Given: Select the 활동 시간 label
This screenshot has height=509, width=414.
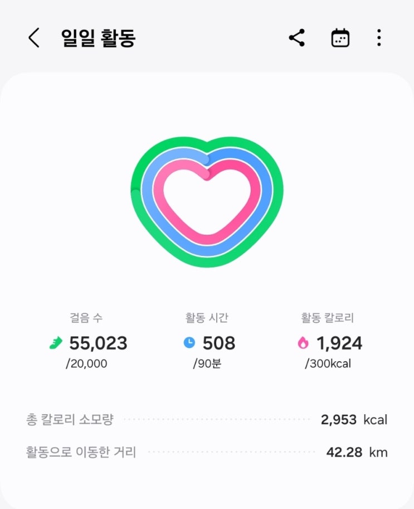Looking at the screenshot, I should pyautogui.click(x=207, y=318).
